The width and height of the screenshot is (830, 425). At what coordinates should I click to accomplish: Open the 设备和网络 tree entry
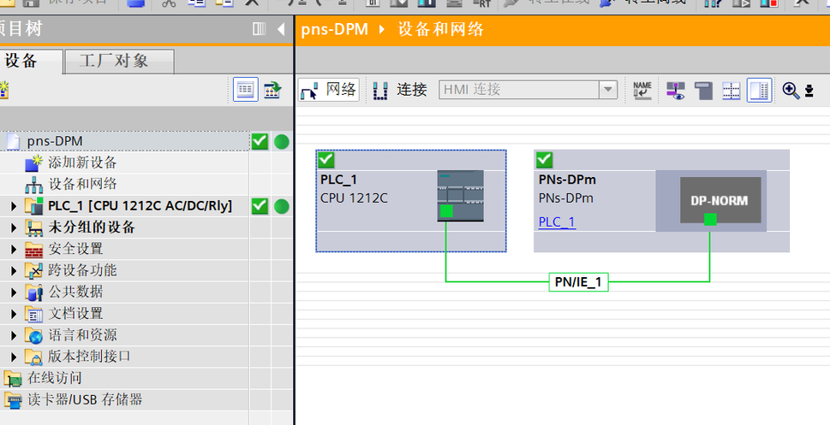click(x=82, y=184)
